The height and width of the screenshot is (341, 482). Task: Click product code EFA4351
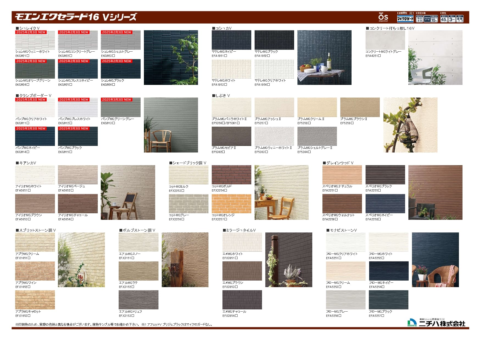[373, 56]
